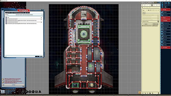Image resolution: width=171 pixels, height=96 pixels.
Task: Click the Companions icon in Campaign sidebar
Action: [162, 23]
